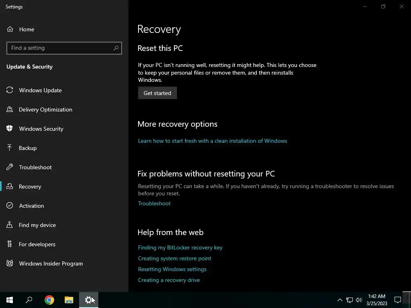Open the Windows Insider Program label
Screen dimensions: 411x308
tap(51, 264)
